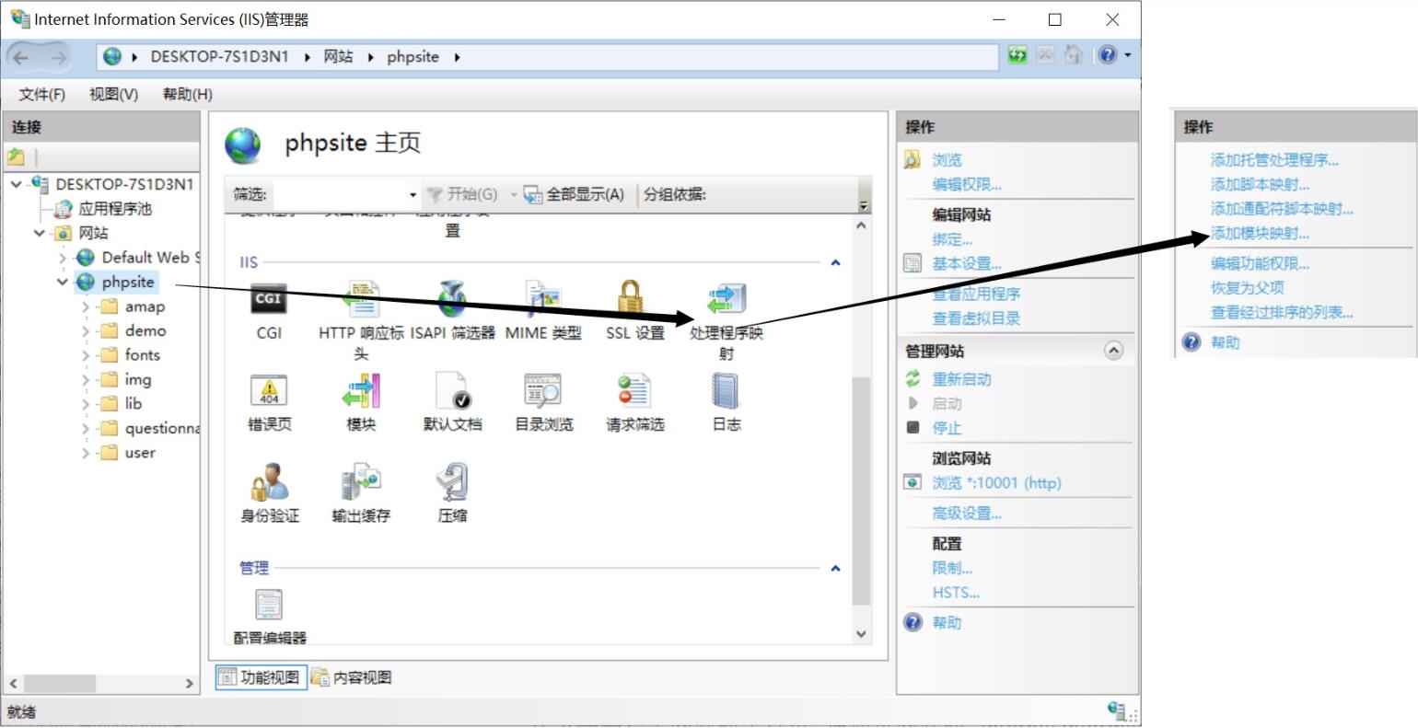The image size is (1418, 728).
Task: Click 全部显示(A) in filter bar
Action: [575, 194]
